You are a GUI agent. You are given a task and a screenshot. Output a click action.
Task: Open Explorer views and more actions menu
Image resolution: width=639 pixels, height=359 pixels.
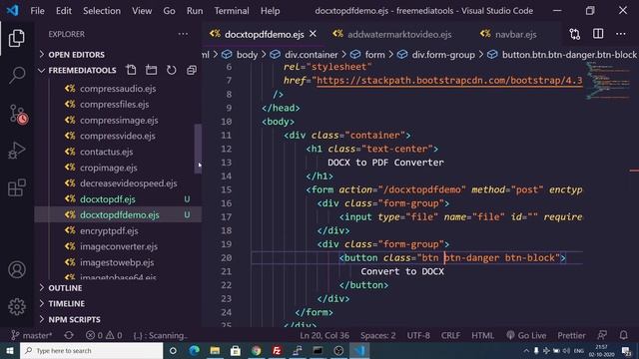pyautogui.click(x=184, y=34)
